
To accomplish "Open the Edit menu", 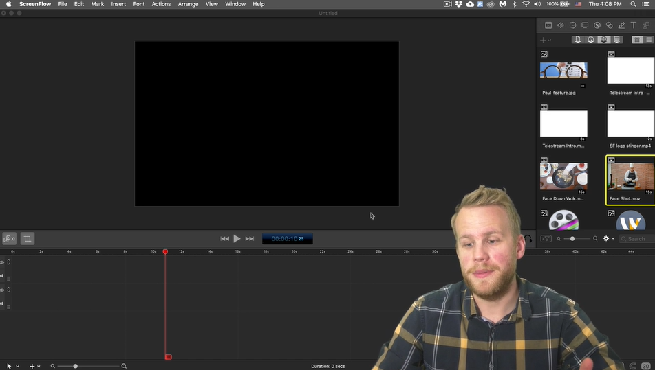I will click(x=79, y=4).
